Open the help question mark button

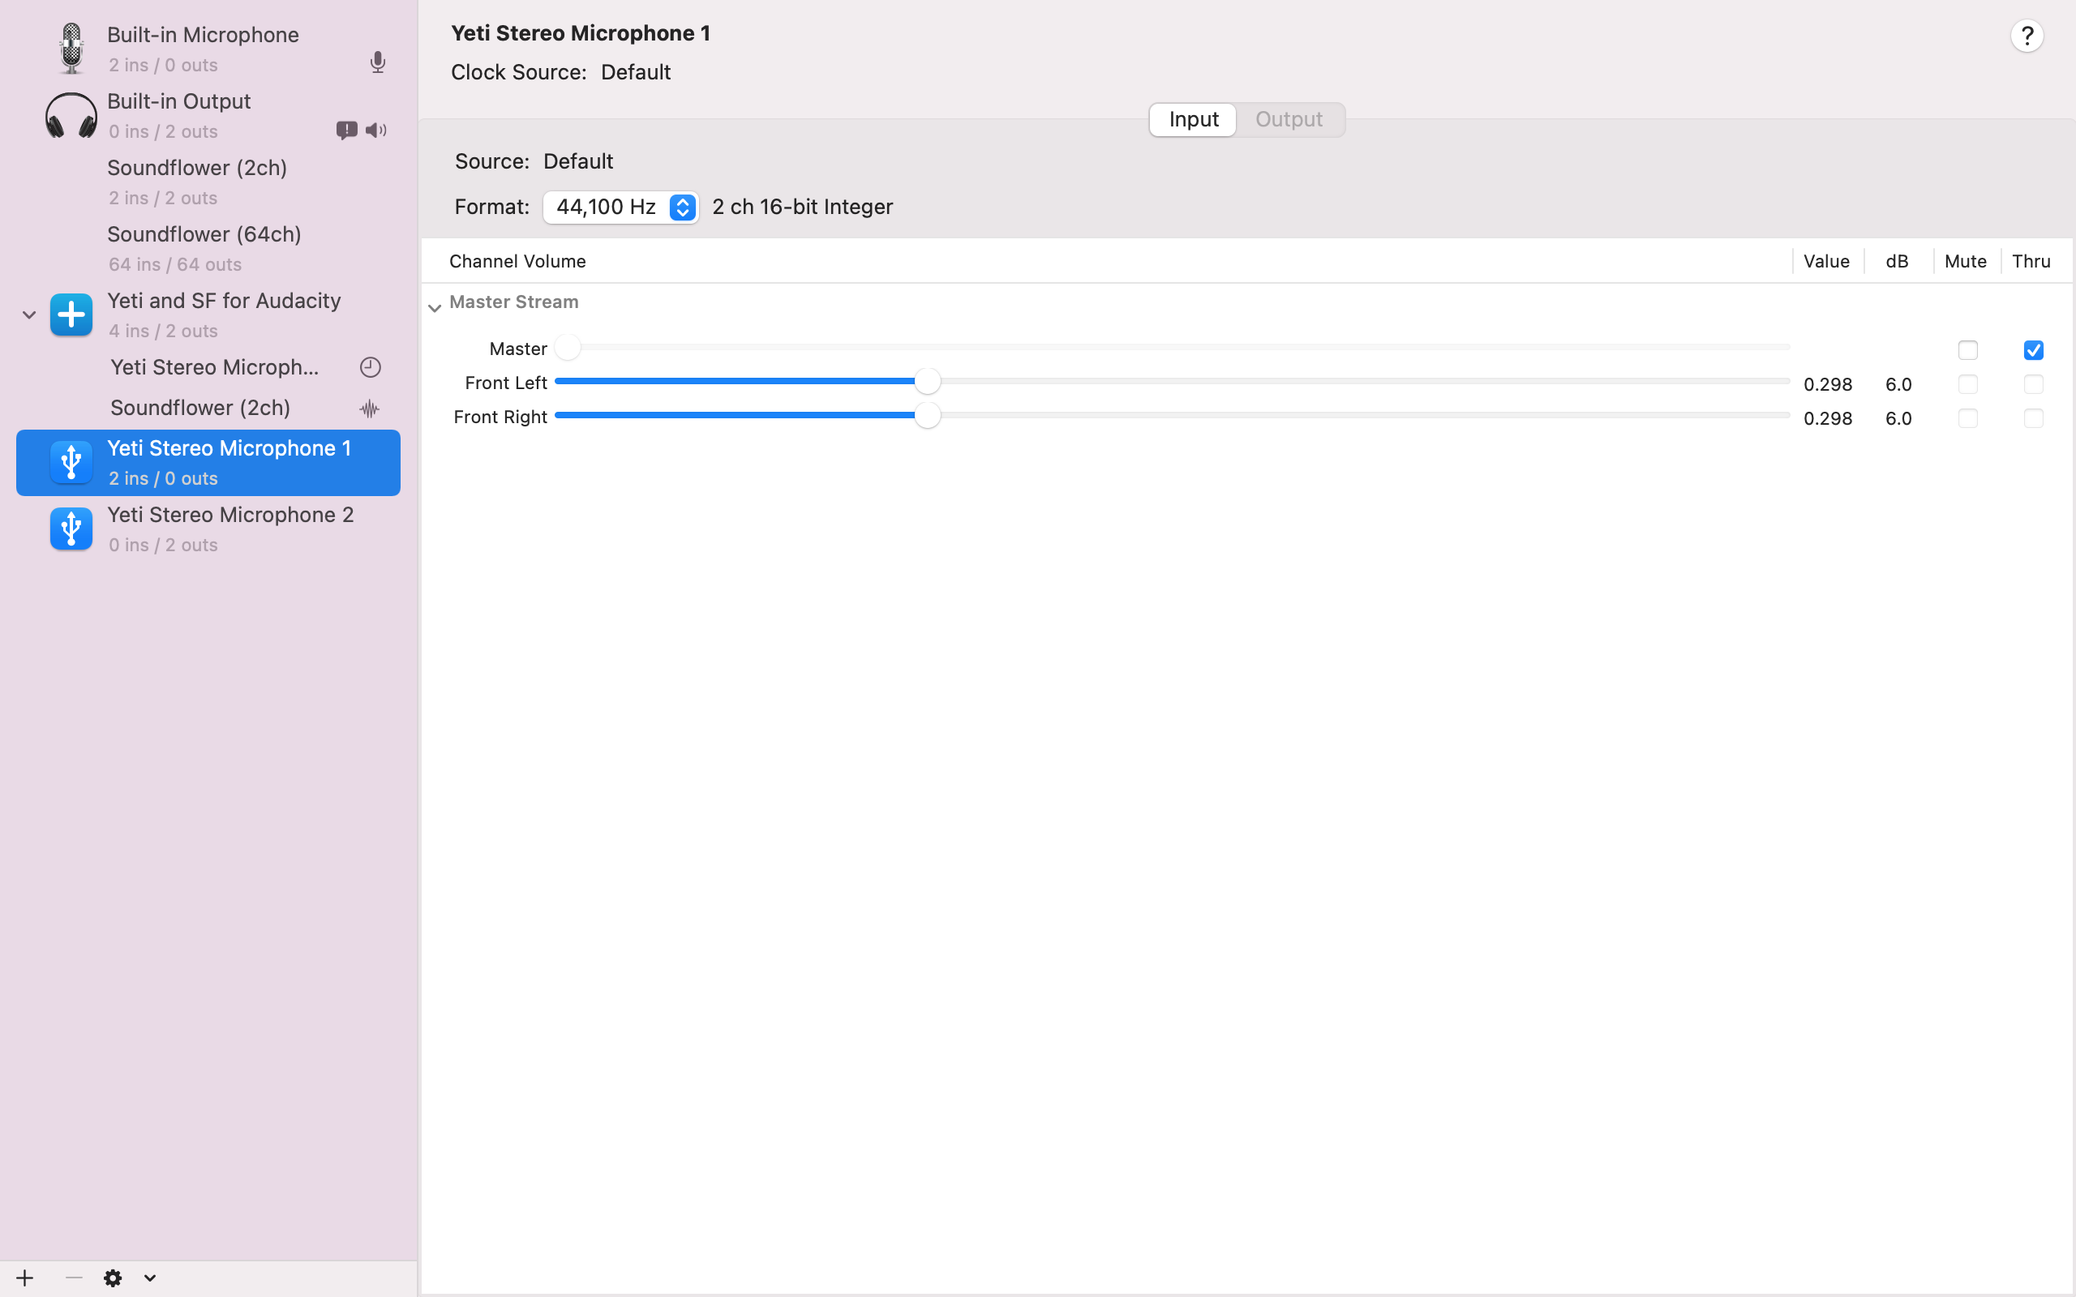pos(2027,36)
